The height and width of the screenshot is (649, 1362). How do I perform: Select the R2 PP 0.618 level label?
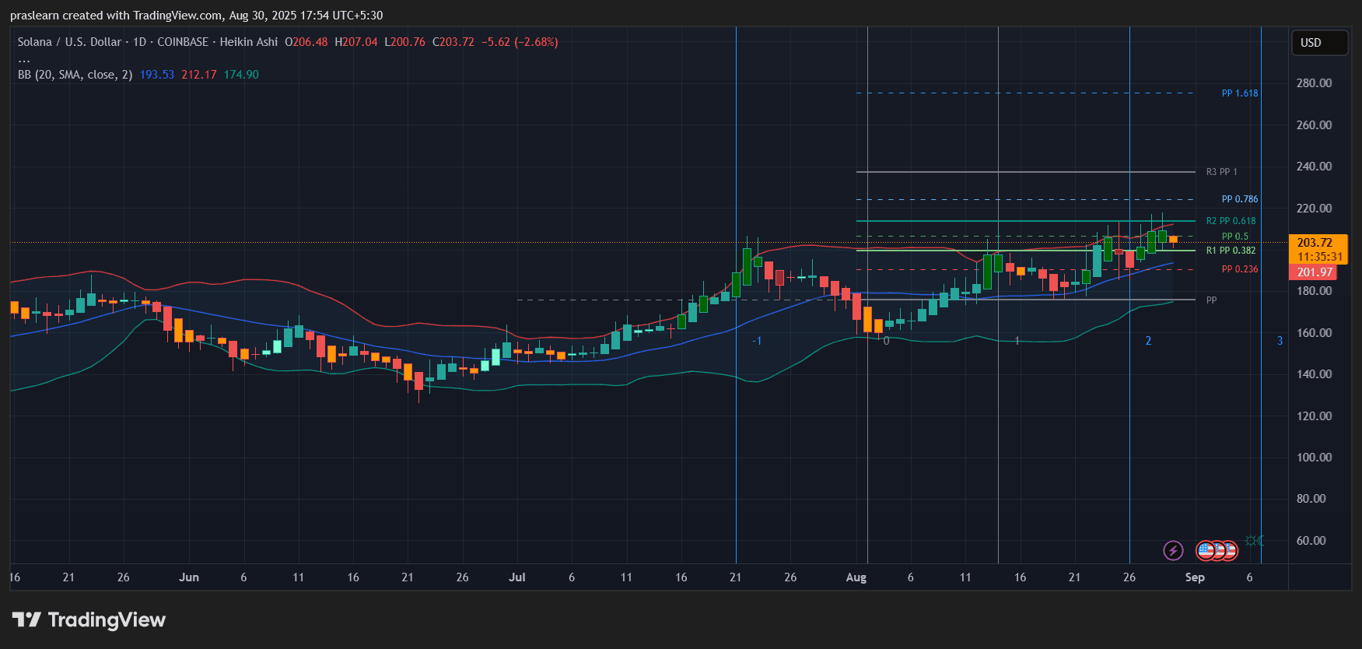pyautogui.click(x=1231, y=221)
